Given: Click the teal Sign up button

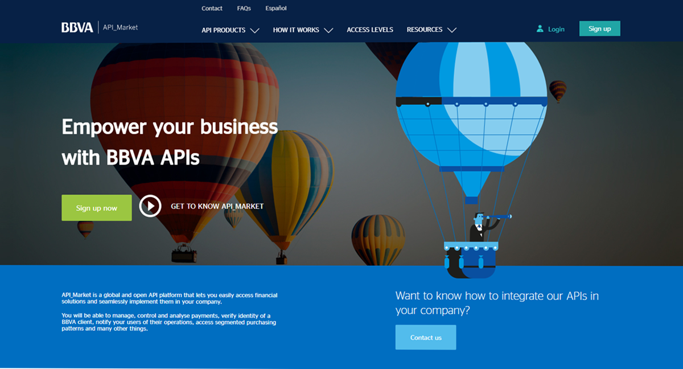Looking at the screenshot, I should 600,28.
